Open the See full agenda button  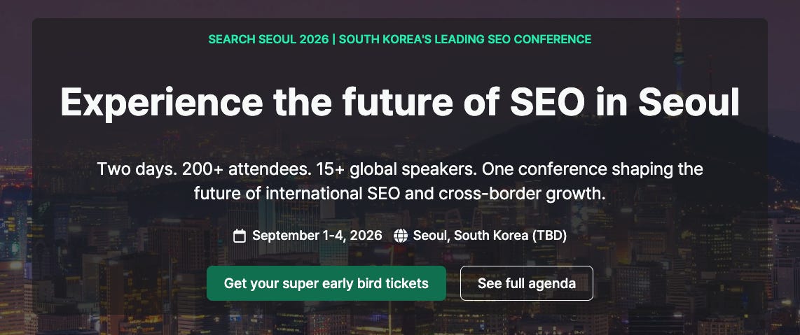527,283
